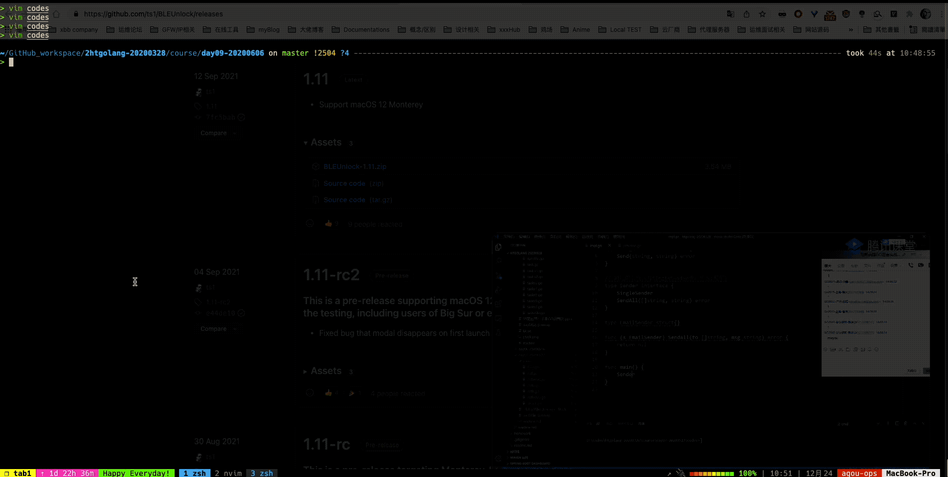This screenshot has height=477, width=948.
Task: Click the V-shaped extension icon in browser toolbar
Action: coord(814,14)
